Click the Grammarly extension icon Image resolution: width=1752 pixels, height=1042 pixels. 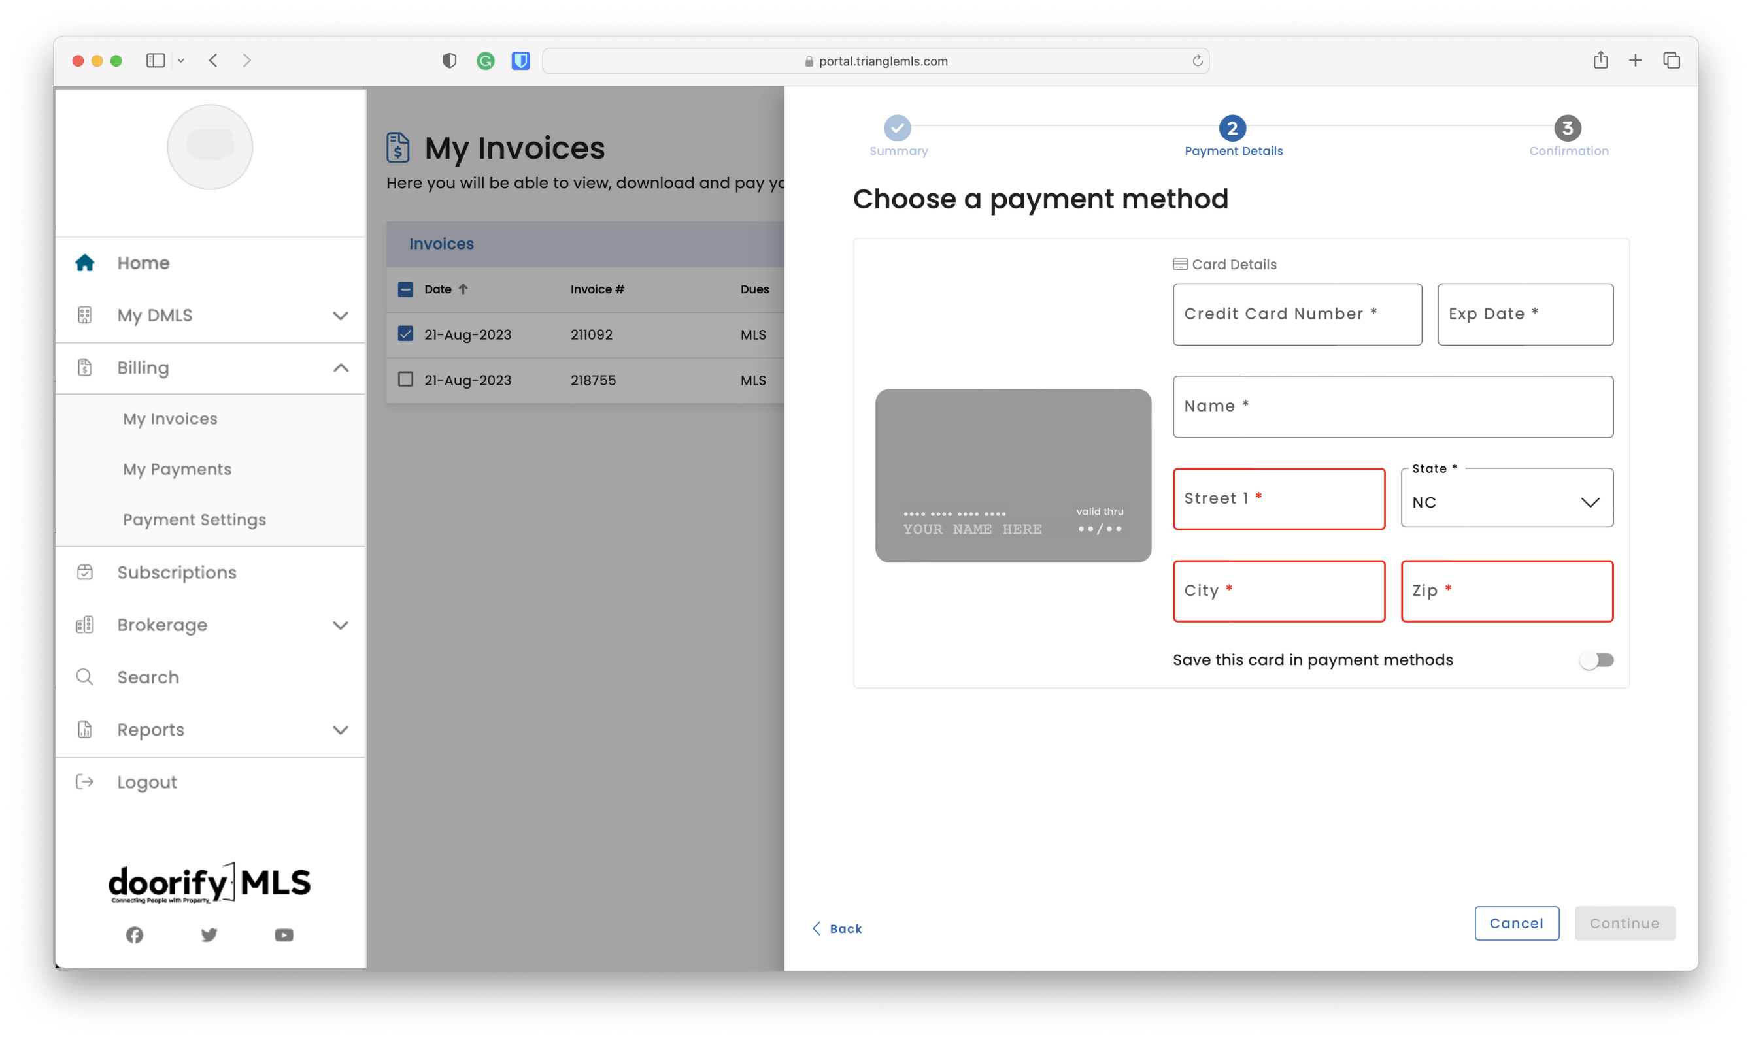(x=486, y=61)
